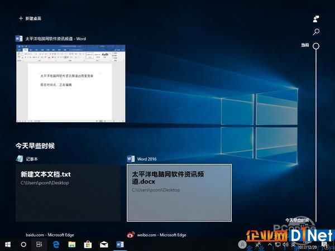Click the 今天早些时候 section heading
Viewport: 335px width, 251px height.
(35, 146)
